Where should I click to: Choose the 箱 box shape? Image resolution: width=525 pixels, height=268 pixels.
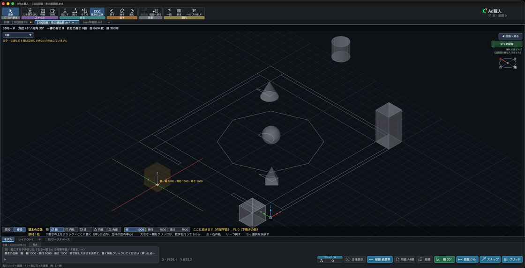coord(57,230)
